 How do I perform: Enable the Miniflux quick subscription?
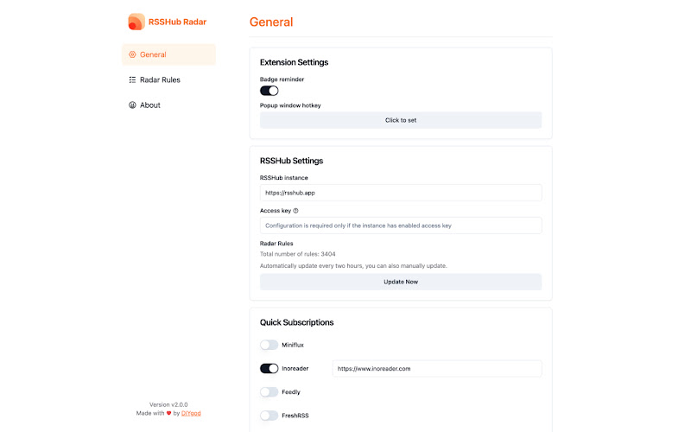click(x=269, y=345)
